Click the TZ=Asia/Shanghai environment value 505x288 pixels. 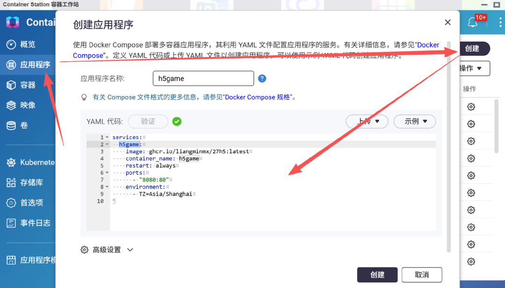(166, 194)
